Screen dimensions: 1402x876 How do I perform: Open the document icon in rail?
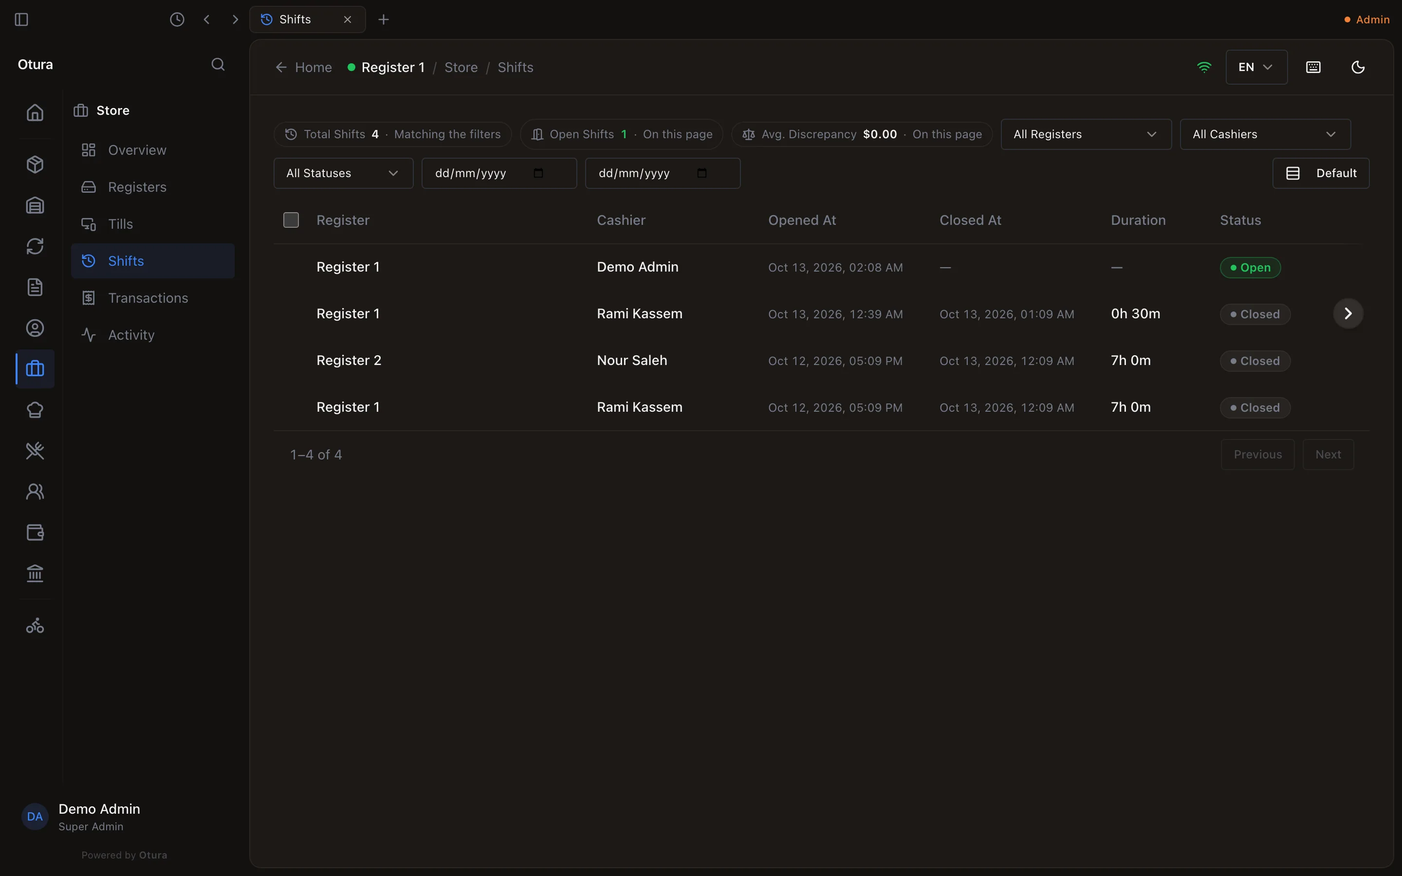coord(35,287)
